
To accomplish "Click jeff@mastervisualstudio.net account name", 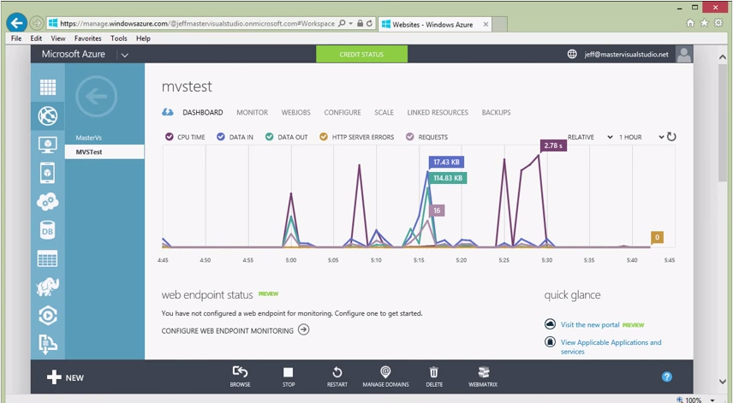I will (627, 55).
